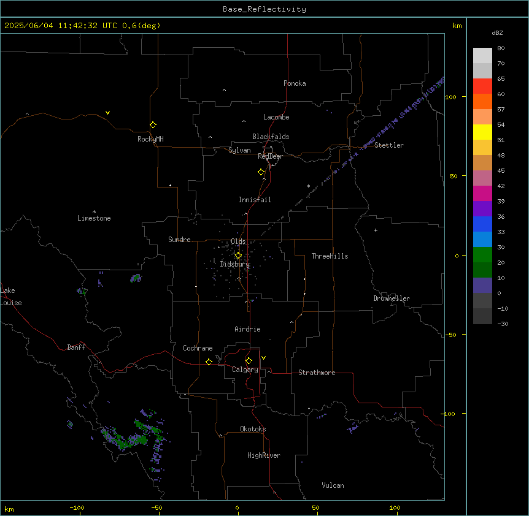Screen dimensions: 529x516
Task: Click the Lacombe town label
Action: 276,117
